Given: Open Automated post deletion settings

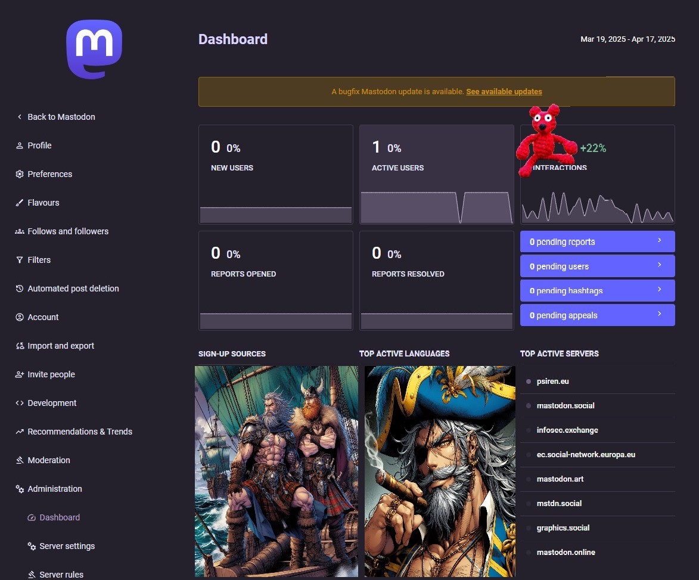Looking at the screenshot, I should (x=73, y=289).
